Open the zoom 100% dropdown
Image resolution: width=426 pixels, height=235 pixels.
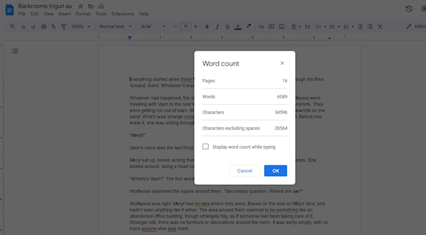click(x=81, y=26)
